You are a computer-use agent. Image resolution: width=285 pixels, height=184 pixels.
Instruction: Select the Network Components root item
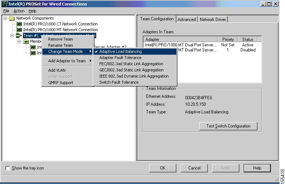(x=35, y=18)
